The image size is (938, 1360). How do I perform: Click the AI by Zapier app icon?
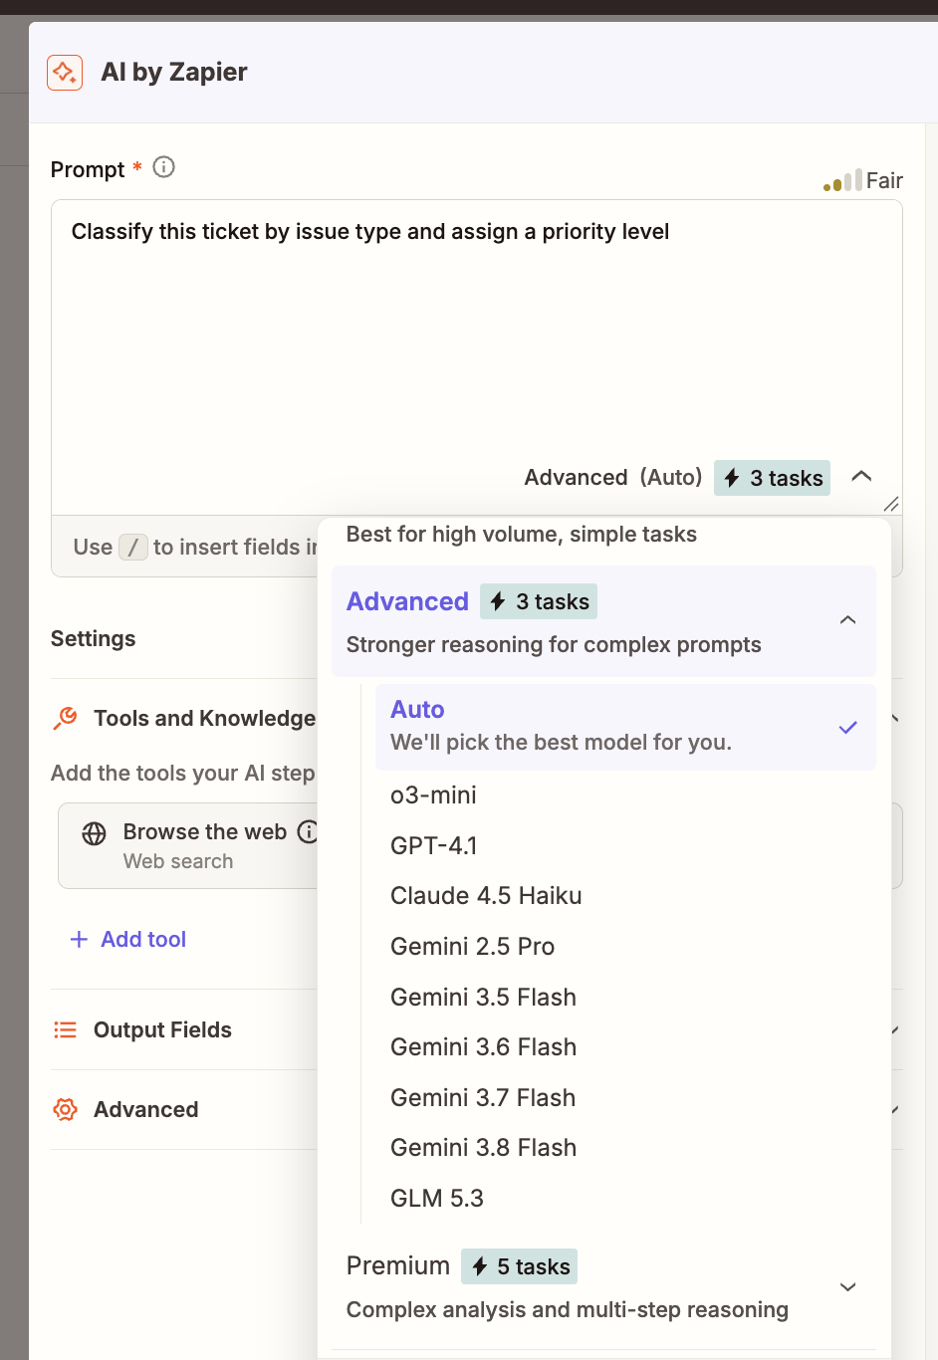click(x=65, y=73)
